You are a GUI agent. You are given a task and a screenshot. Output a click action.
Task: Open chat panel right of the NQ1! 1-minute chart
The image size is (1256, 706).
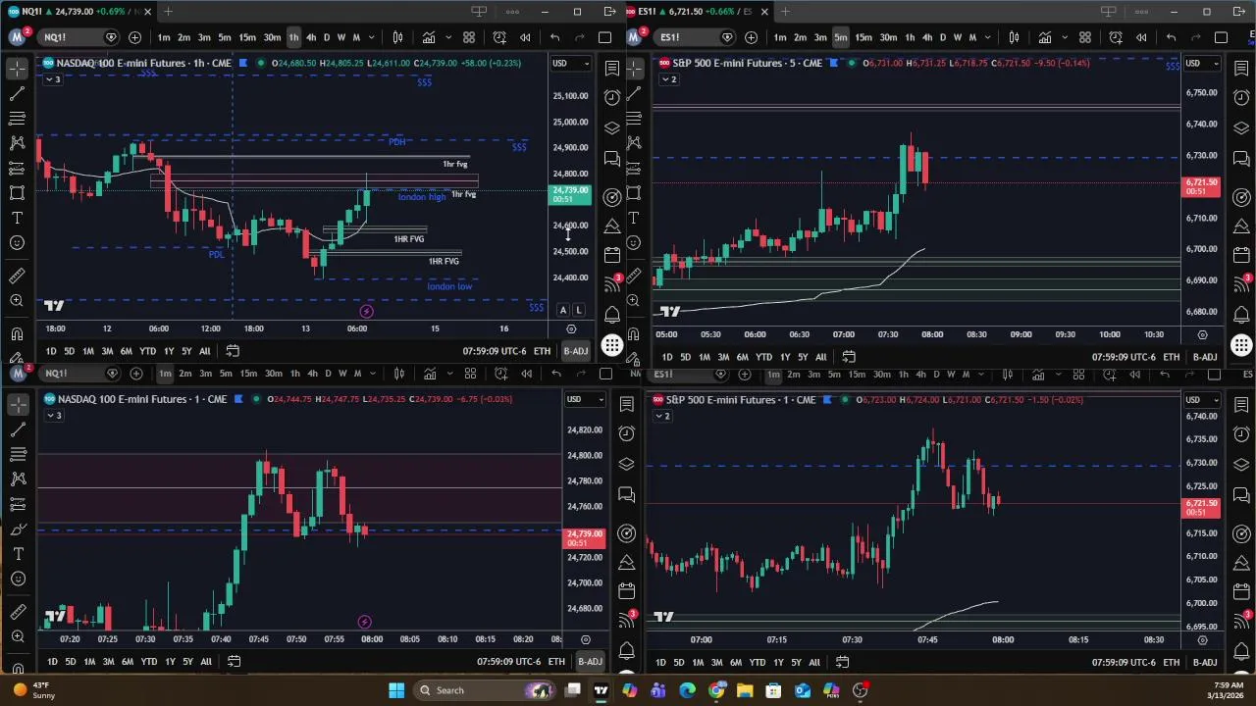coord(627,496)
